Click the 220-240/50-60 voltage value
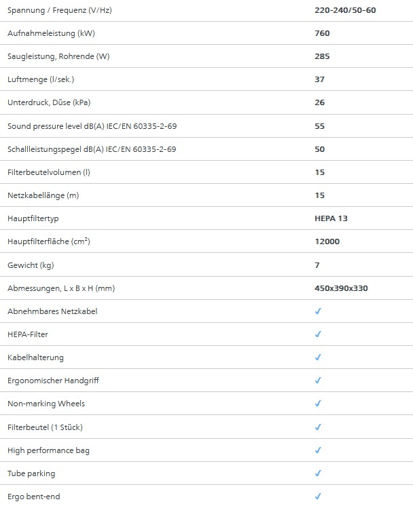Viewport: 413px width, 506px height. point(344,9)
